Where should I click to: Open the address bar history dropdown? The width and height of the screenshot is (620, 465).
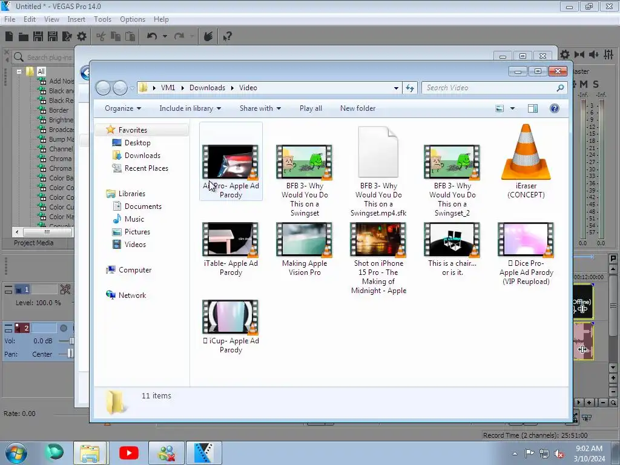coord(396,88)
